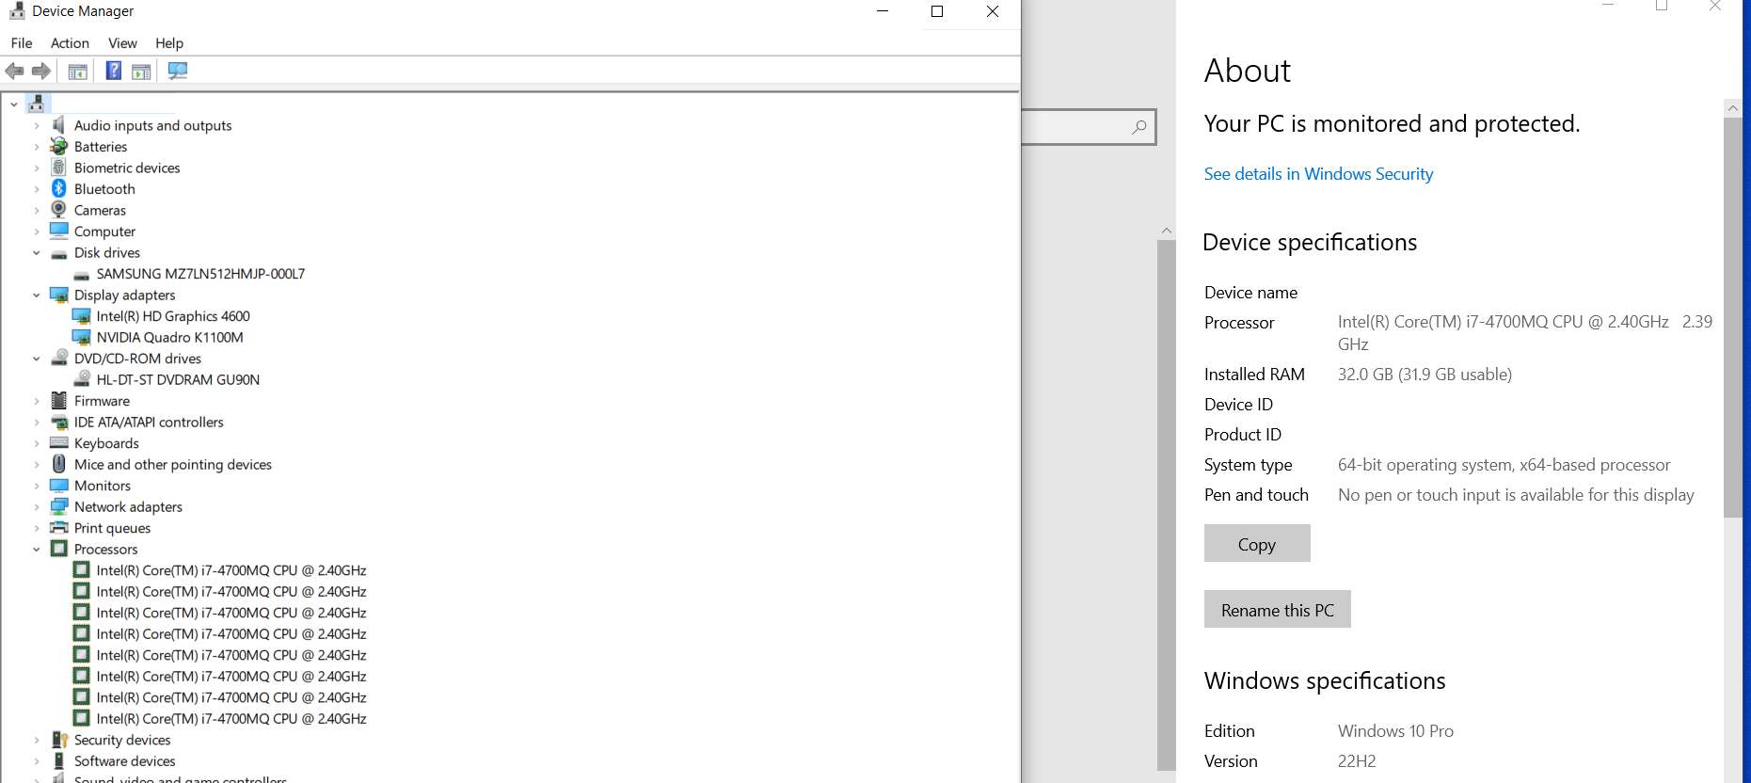1751x783 pixels.
Task: Click the Cameras category icon
Action: [59, 210]
